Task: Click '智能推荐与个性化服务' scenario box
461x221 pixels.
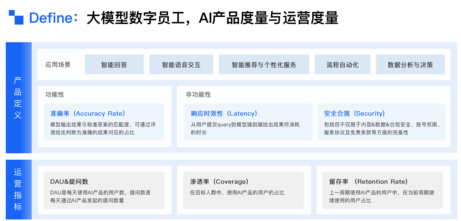Action: tap(264, 64)
